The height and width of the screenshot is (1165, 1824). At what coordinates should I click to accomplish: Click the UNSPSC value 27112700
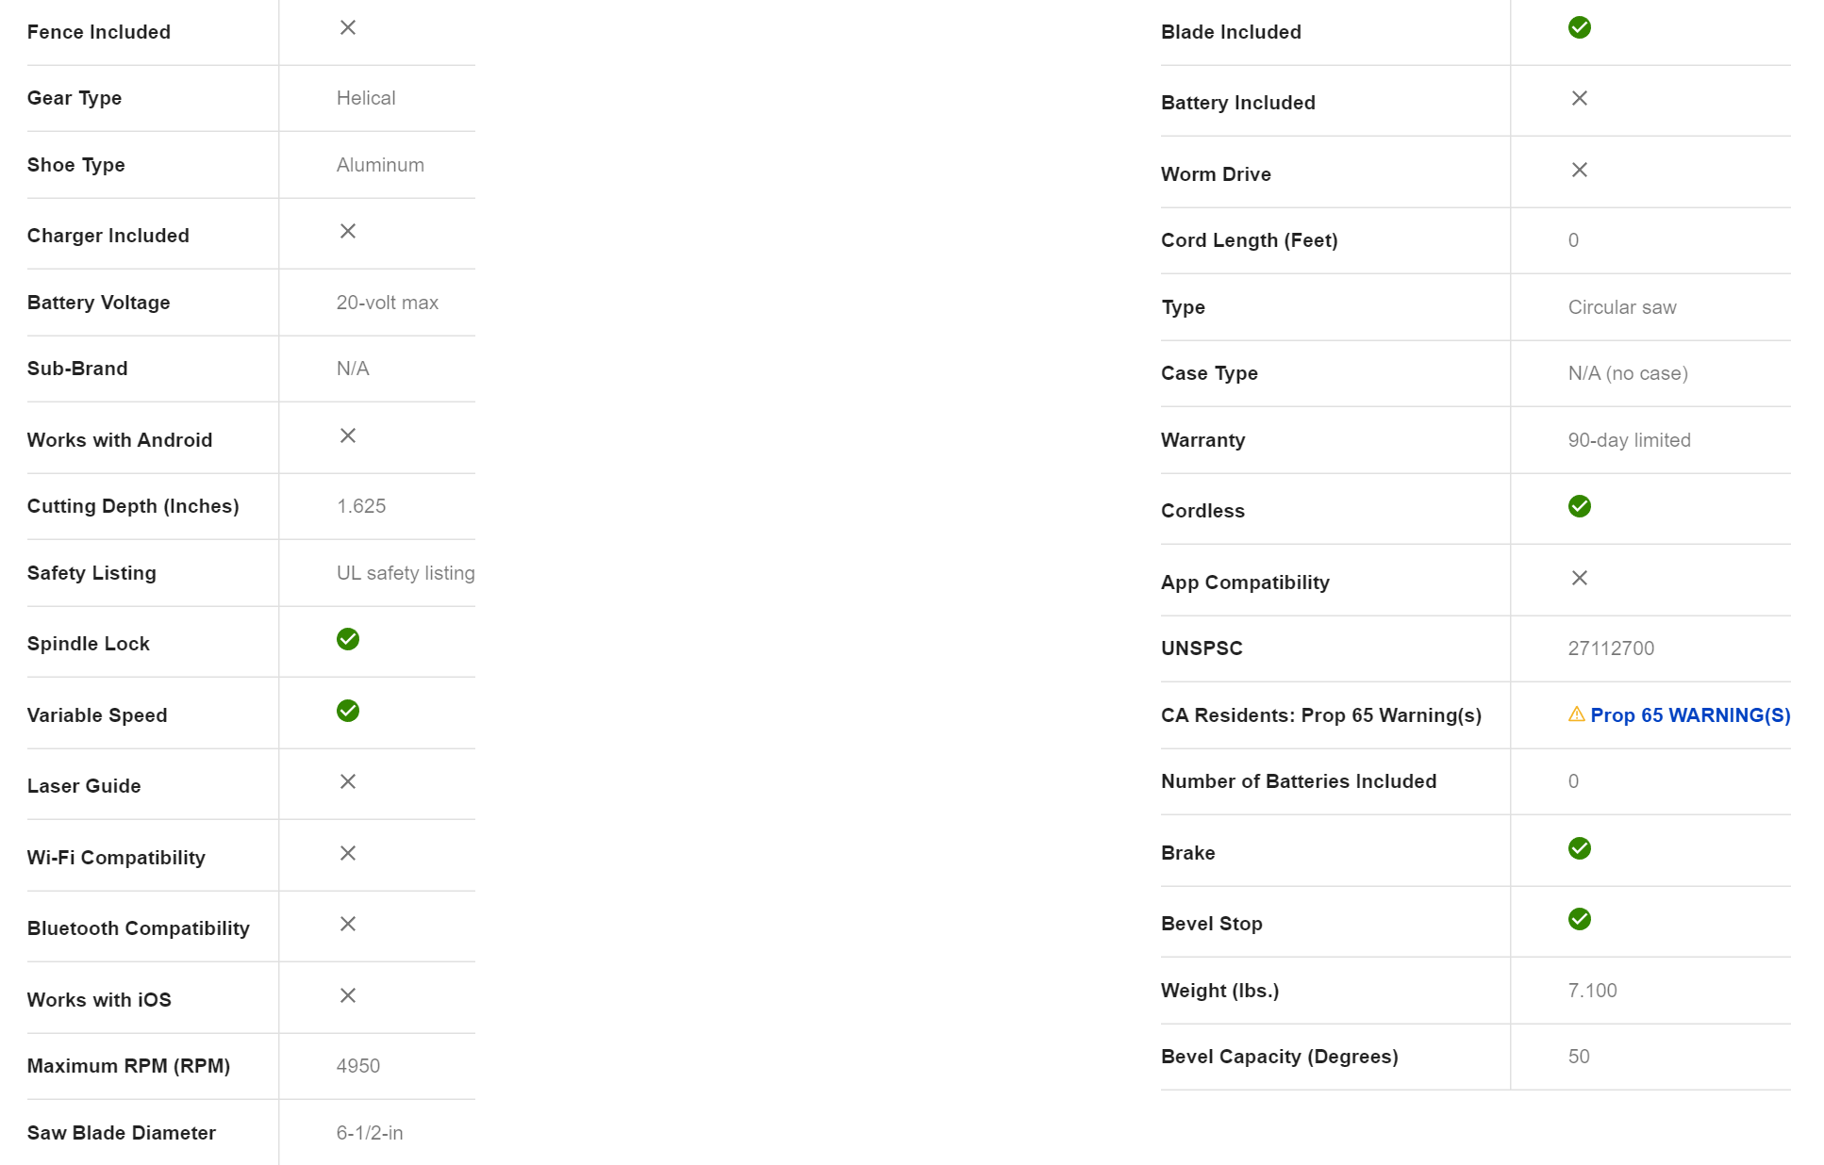[x=1611, y=648]
